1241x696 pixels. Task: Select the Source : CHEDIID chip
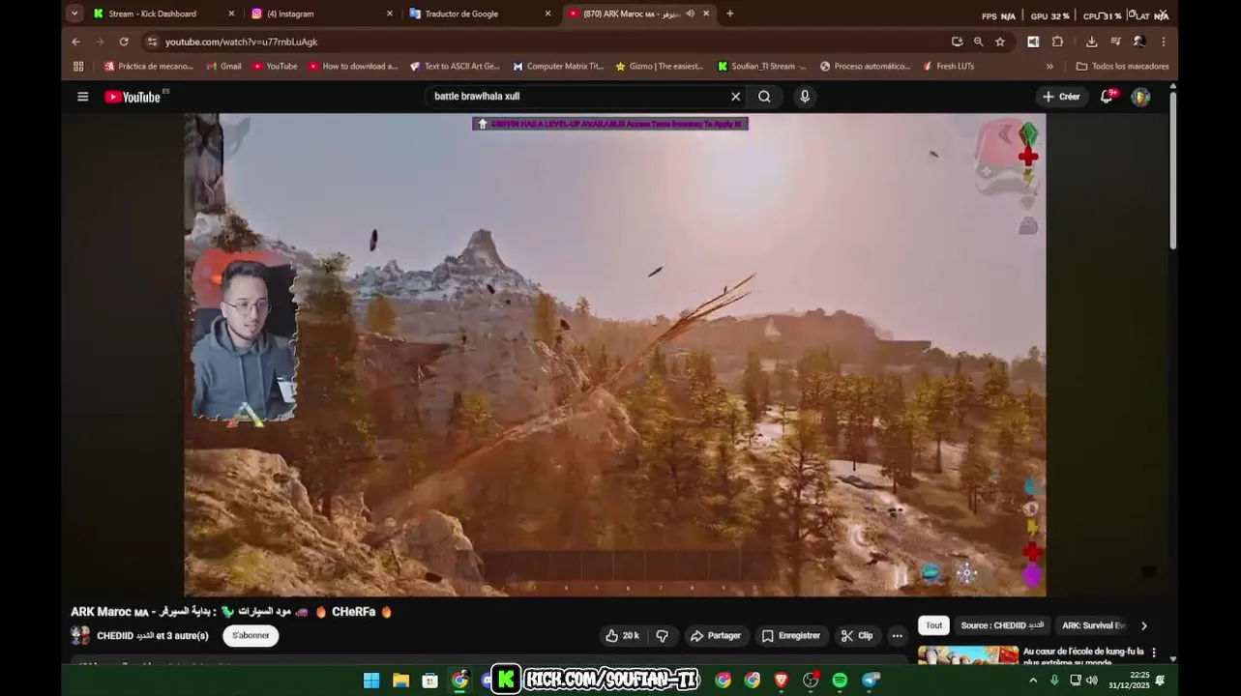1002,625
